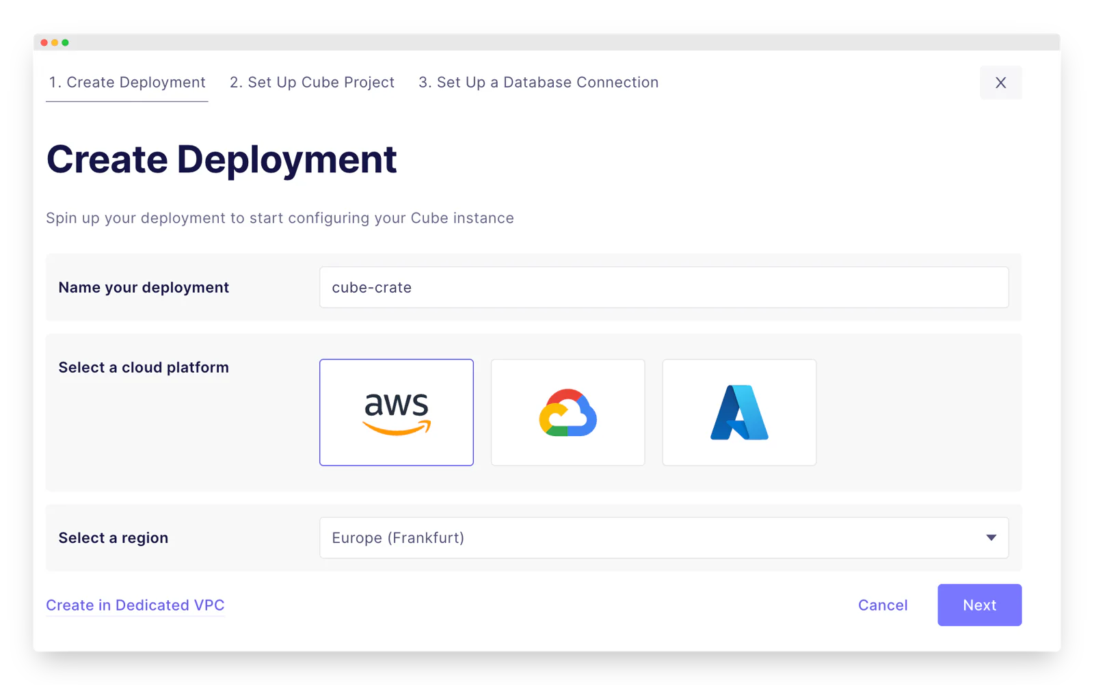Choose the Google Cloud platform card

568,412
